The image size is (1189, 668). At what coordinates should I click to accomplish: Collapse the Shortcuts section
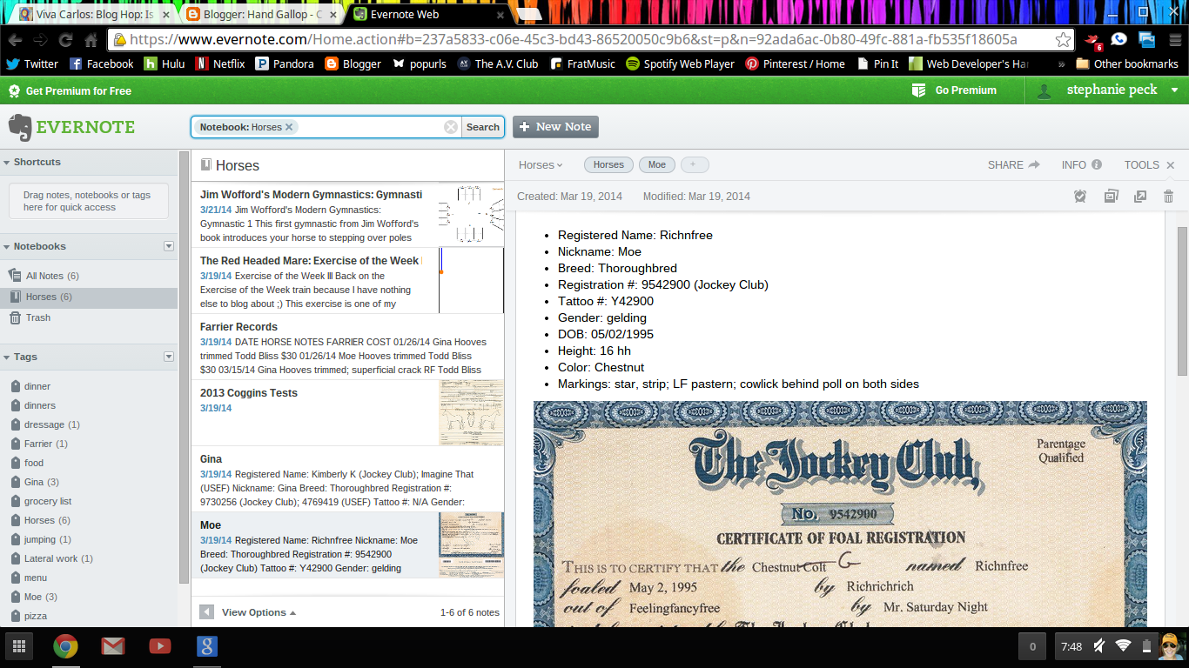pyautogui.click(x=7, y=163)
